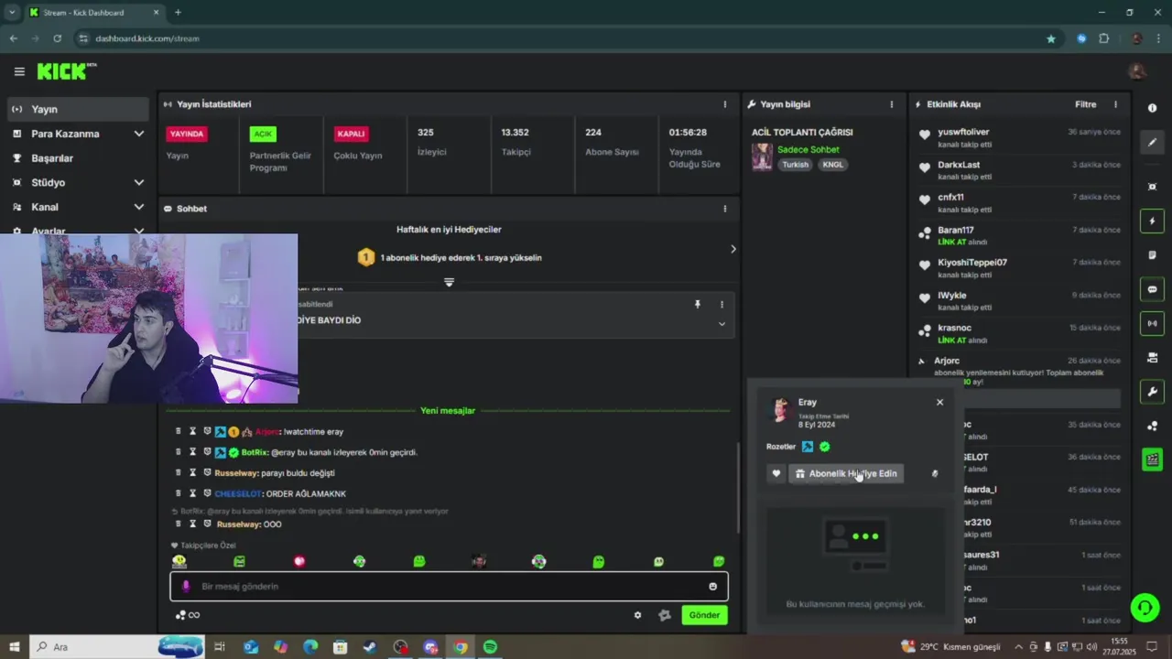1172x659 pixels.
Task: Expand the Kanal menu
Action: point(139,207)
